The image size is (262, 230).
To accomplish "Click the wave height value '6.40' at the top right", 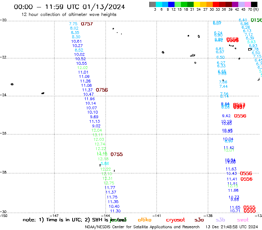I will [x=243, y=20].
